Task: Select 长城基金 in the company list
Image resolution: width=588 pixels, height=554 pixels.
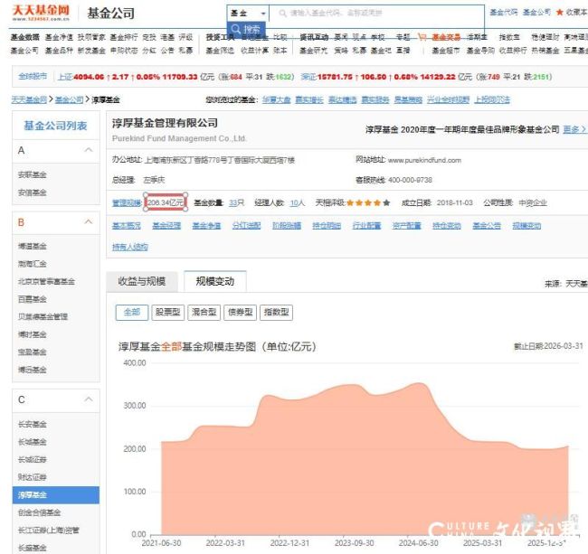Action: click(x=33, y=442)
